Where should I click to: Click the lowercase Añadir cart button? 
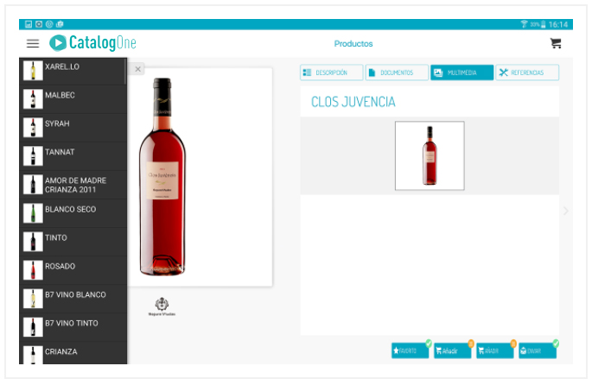click(452, 350)
